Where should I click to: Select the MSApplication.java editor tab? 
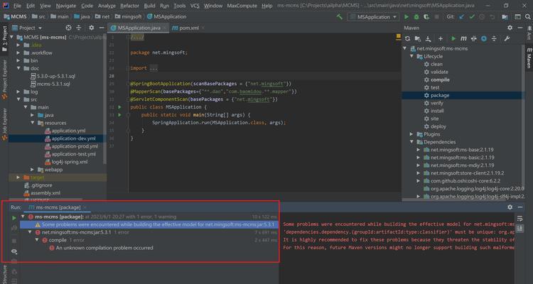(x=139, y=28)
